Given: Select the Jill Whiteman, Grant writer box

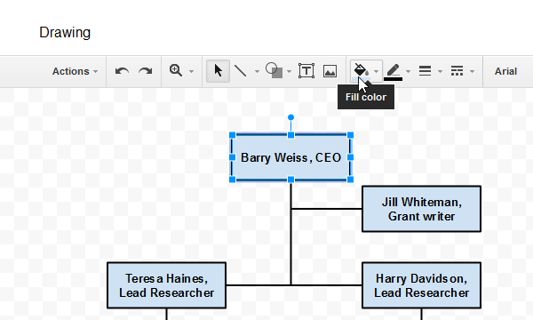Looking at the screenshot, I should click(x=421, y=209).
